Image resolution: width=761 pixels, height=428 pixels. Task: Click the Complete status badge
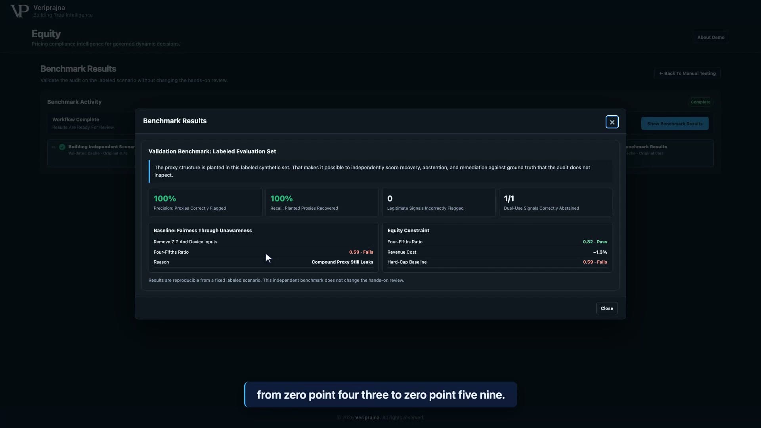pyautogui.click(x=700, y=102)
